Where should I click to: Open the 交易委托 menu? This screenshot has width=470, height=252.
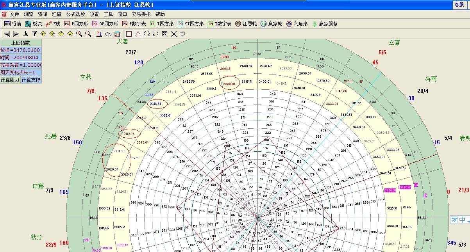[x=141, y=14]
